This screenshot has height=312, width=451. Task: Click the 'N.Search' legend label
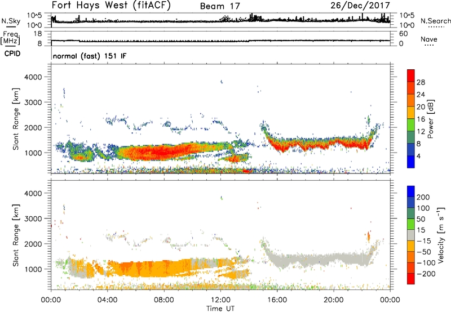[x=436, y=21]
